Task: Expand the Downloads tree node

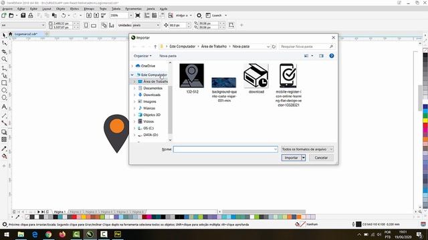Action: click(x=134, y=95)
